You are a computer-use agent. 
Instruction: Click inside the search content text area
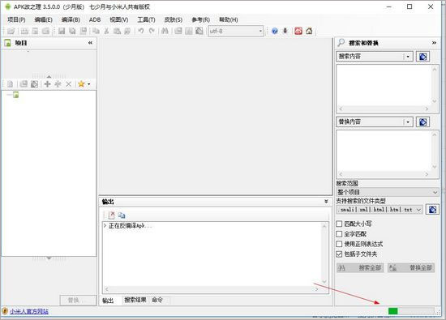pos(384,85)
